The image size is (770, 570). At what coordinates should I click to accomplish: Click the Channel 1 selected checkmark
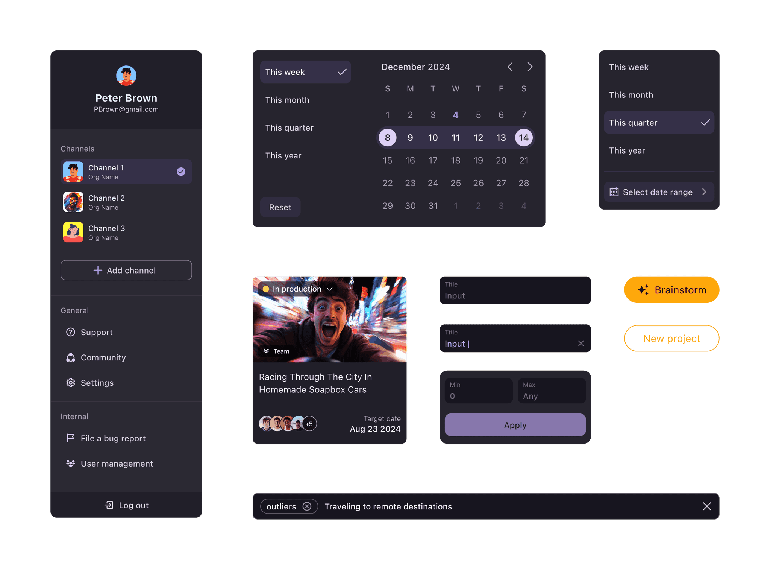(x=181, y=172)
